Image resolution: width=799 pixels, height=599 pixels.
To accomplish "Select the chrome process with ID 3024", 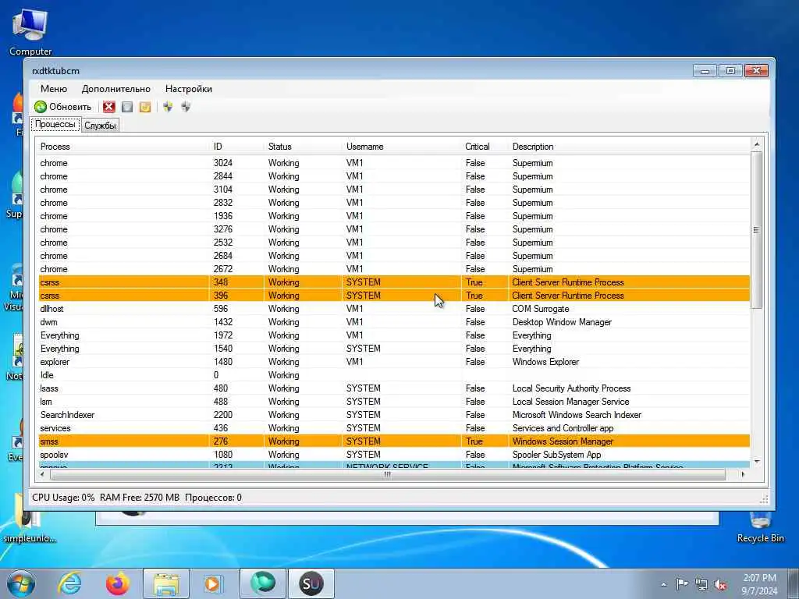I will click(394, 163).
